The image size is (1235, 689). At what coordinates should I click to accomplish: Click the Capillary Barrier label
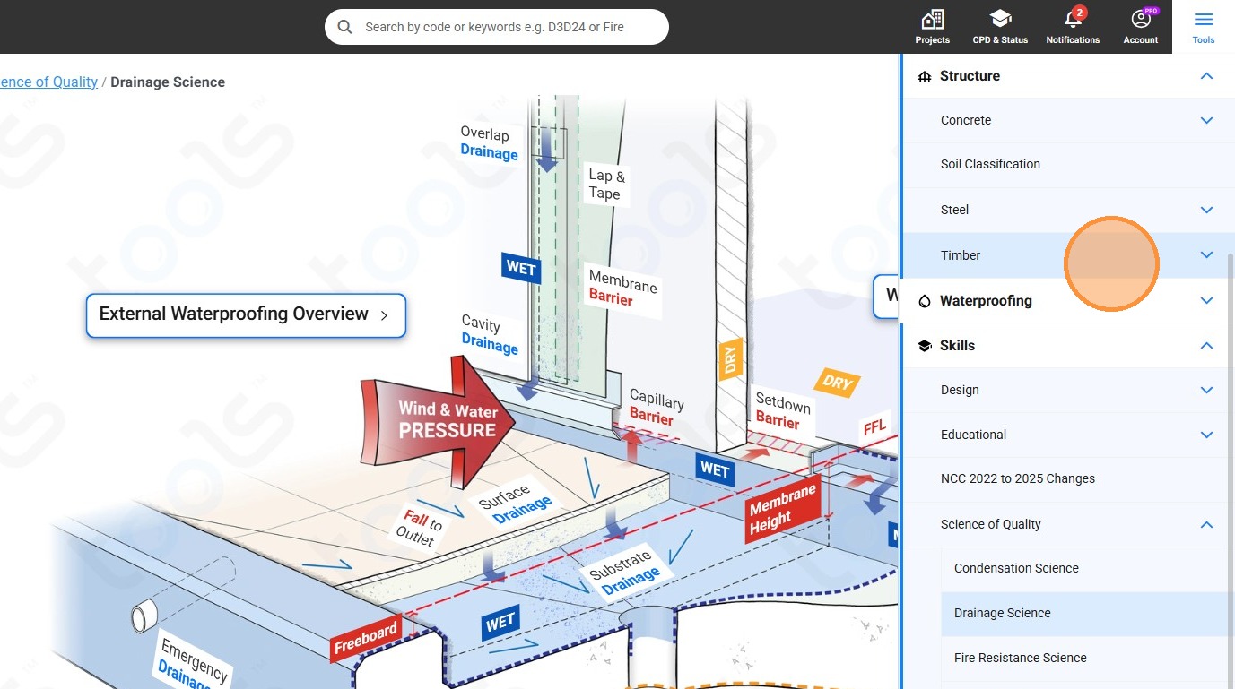click(x=656, y=407)
